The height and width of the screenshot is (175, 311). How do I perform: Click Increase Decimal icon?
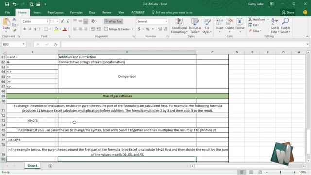click(x=160, y=29)
